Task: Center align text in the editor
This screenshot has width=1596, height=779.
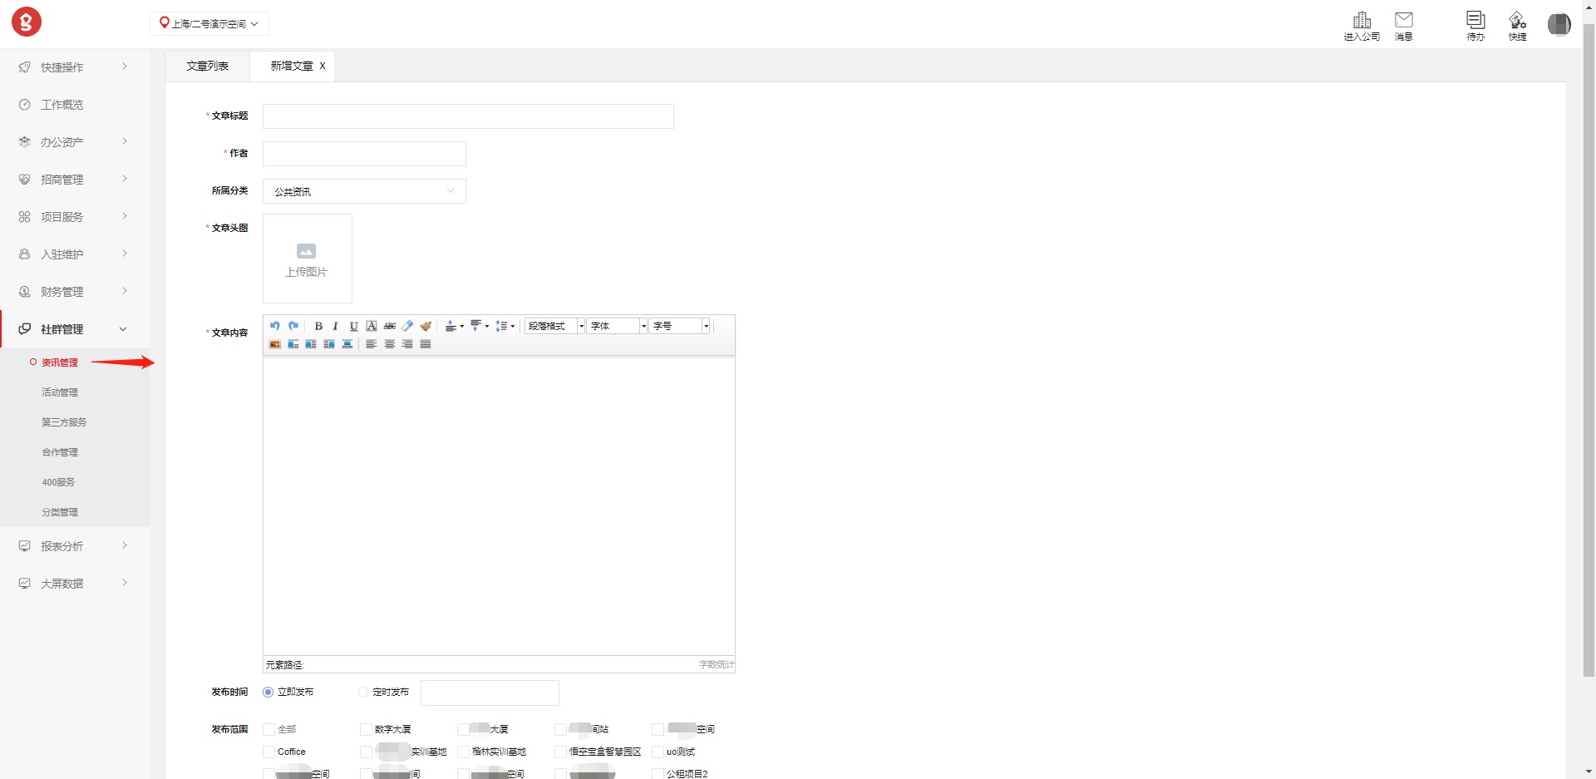Action: point(389,344)
